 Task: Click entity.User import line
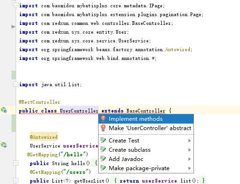[74, 32]
